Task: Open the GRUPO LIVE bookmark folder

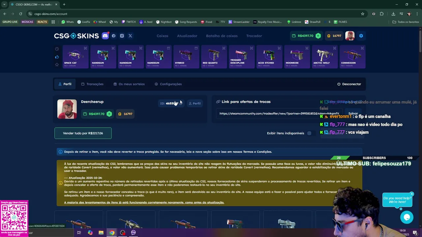Action: click(10, 22)
